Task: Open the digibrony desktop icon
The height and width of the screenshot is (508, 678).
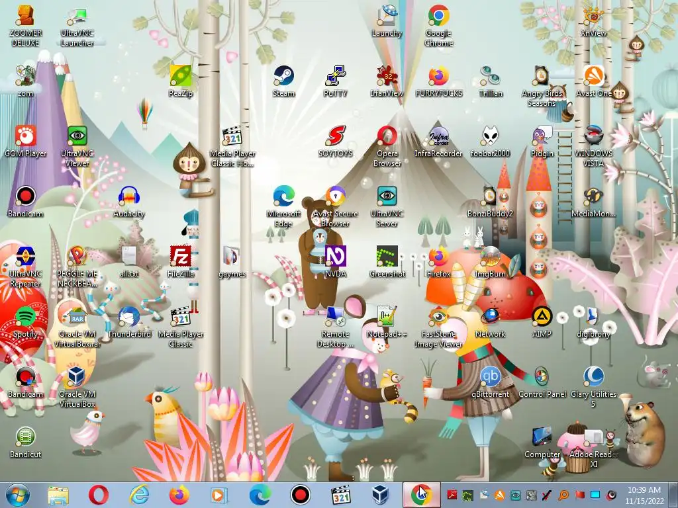Action: (594, 322)
